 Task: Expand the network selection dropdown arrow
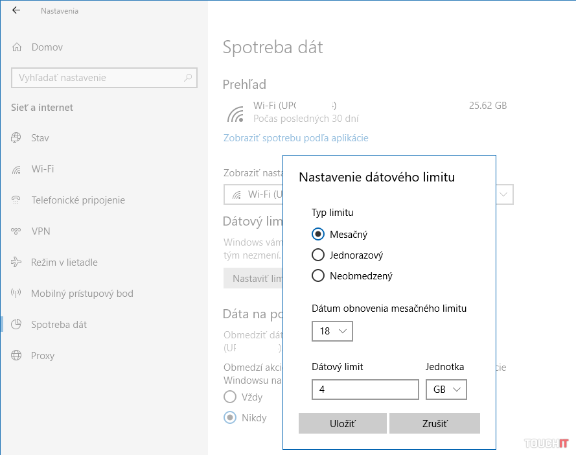pyautogui.click(x=504, y=194)
